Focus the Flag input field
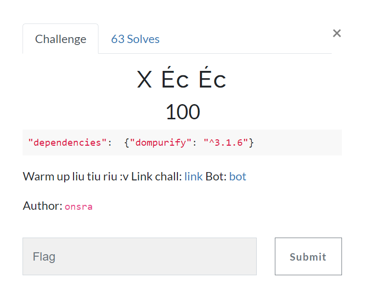The height and width of the screenshot is (308, 365). [x=140, y=256]
